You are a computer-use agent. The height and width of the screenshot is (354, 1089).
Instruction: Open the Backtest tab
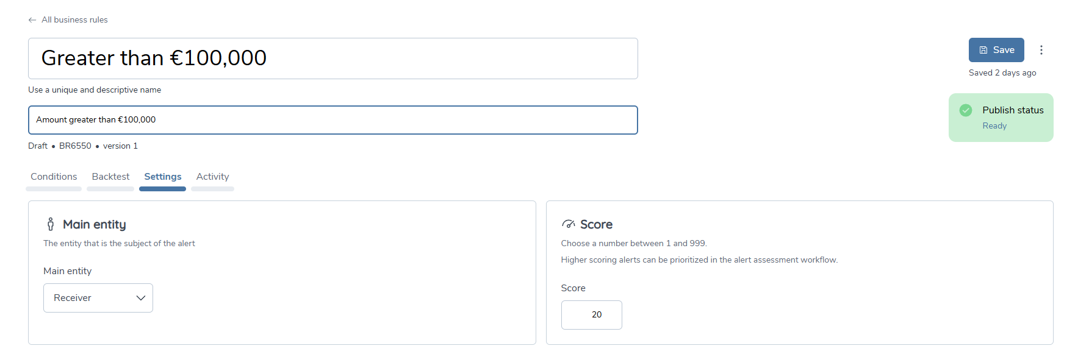(110, 177)
